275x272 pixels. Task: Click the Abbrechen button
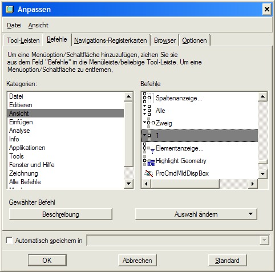tap(137, 260)
